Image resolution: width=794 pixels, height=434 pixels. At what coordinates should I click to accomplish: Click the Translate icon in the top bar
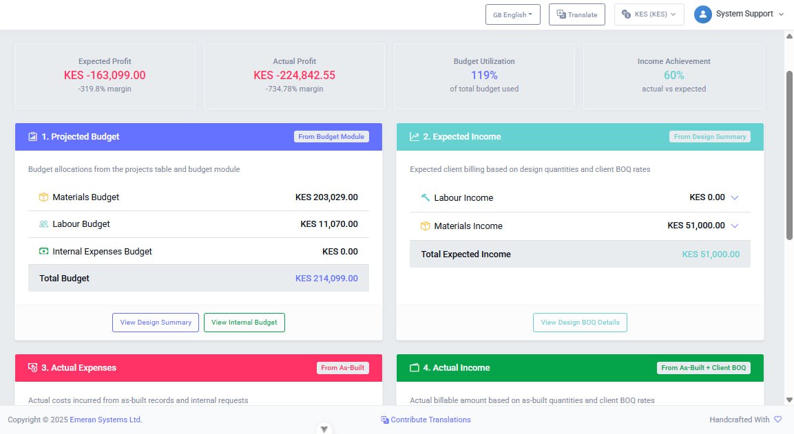tap(560, 14)
